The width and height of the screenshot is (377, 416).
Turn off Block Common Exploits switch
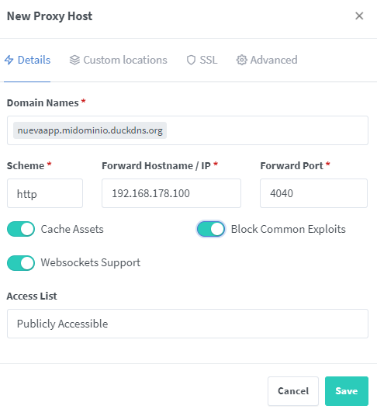pos(211,229)
